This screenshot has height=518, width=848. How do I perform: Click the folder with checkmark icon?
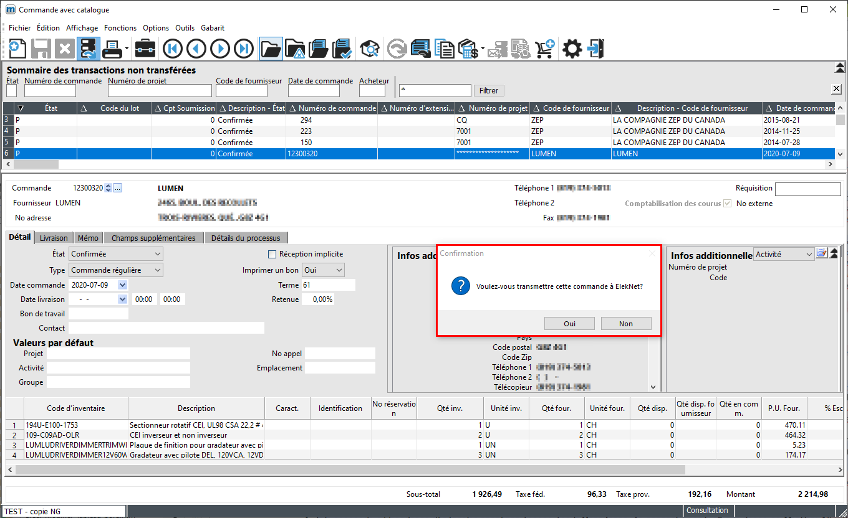(343, 48)
